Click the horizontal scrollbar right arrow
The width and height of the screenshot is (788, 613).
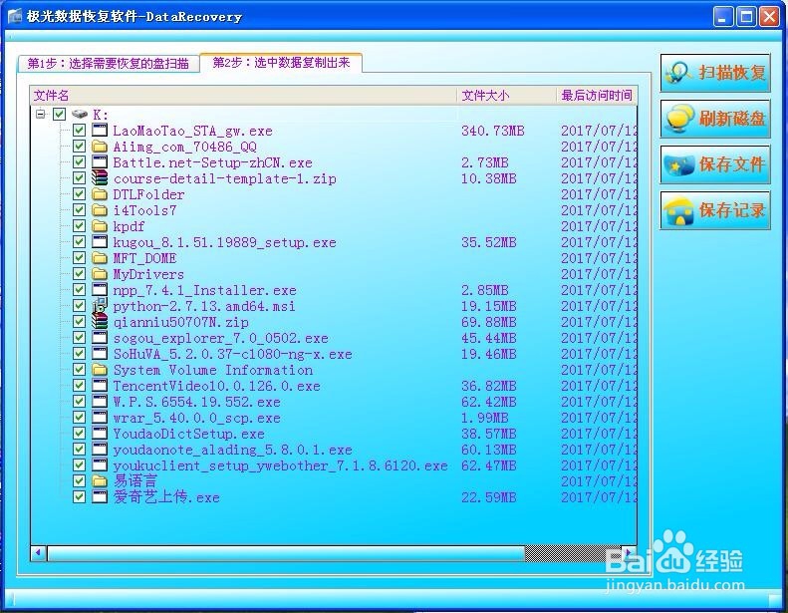click(x=629, y=552)
